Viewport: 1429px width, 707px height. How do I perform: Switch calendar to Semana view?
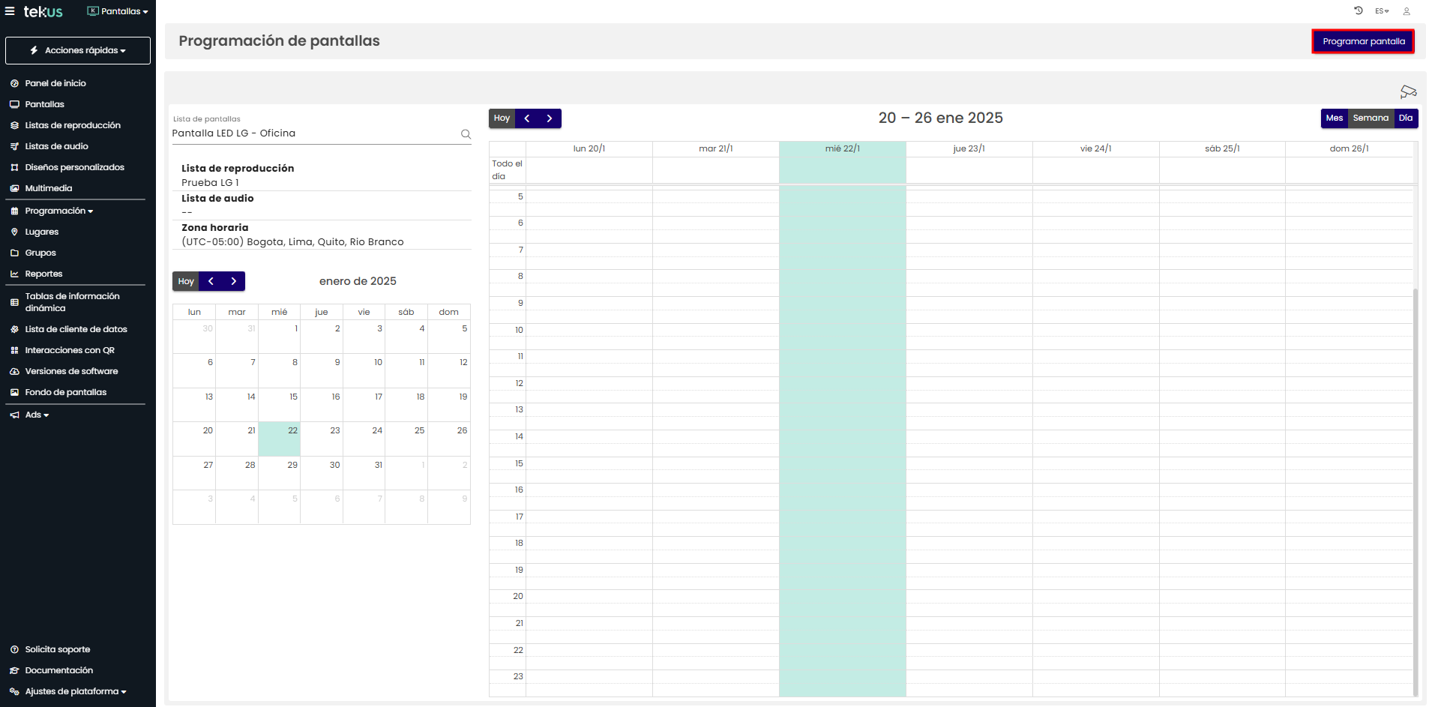coord(1370,118)
